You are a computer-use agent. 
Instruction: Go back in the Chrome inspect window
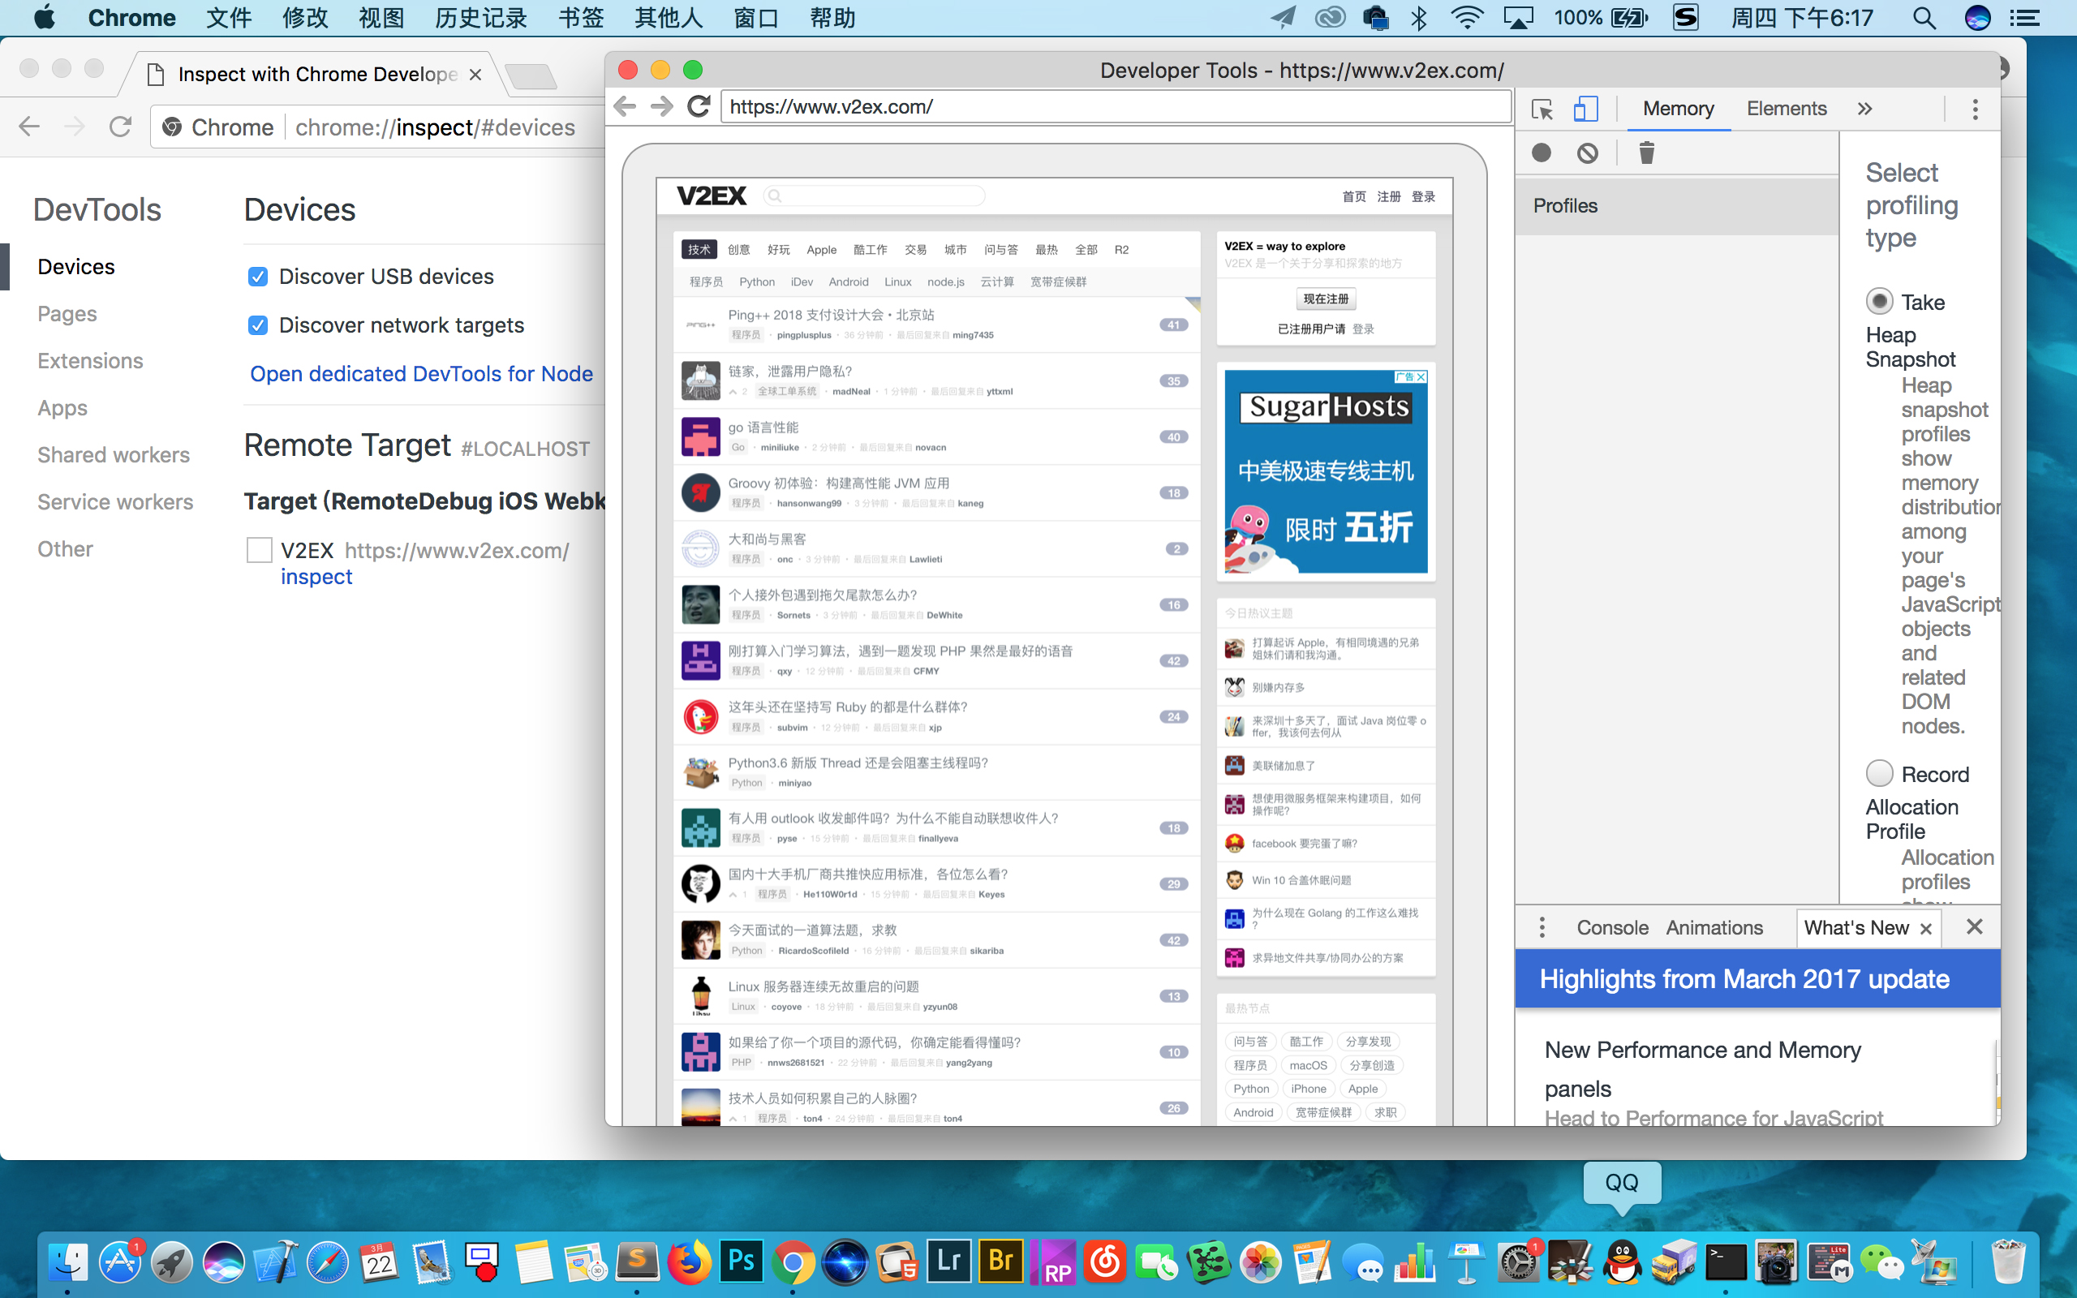click(x=29, y=127)
